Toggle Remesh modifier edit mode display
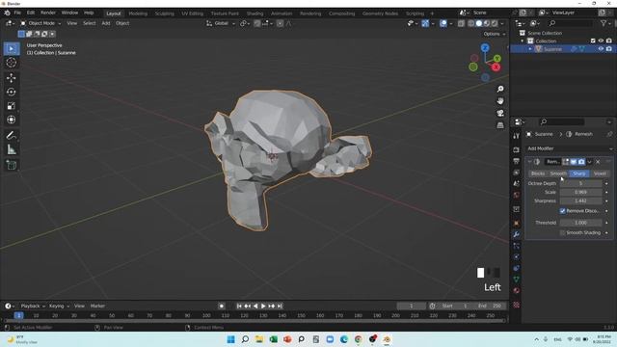 pyautogui.click(x=566, y=162)
